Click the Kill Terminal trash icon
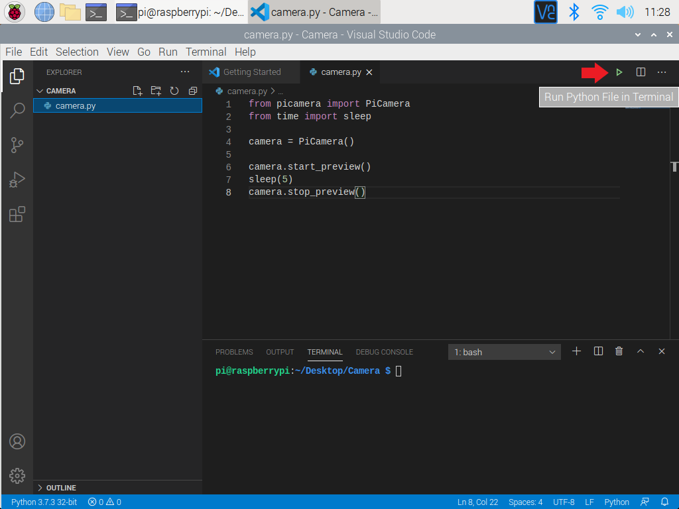679x509 pixels. coord(619,351)
